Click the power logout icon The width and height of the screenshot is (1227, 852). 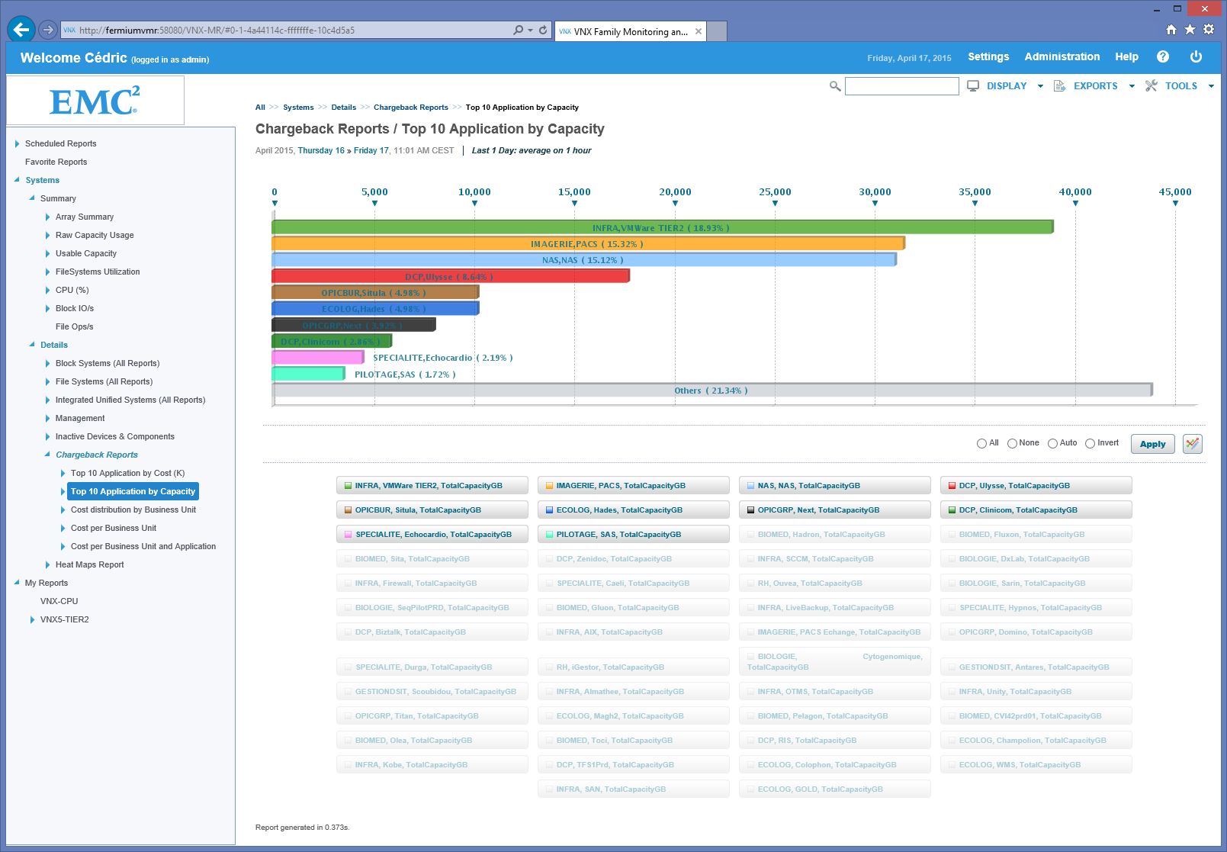(x=1196, y=57)
